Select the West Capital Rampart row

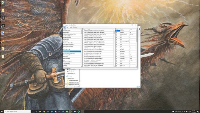pos(98,31)
